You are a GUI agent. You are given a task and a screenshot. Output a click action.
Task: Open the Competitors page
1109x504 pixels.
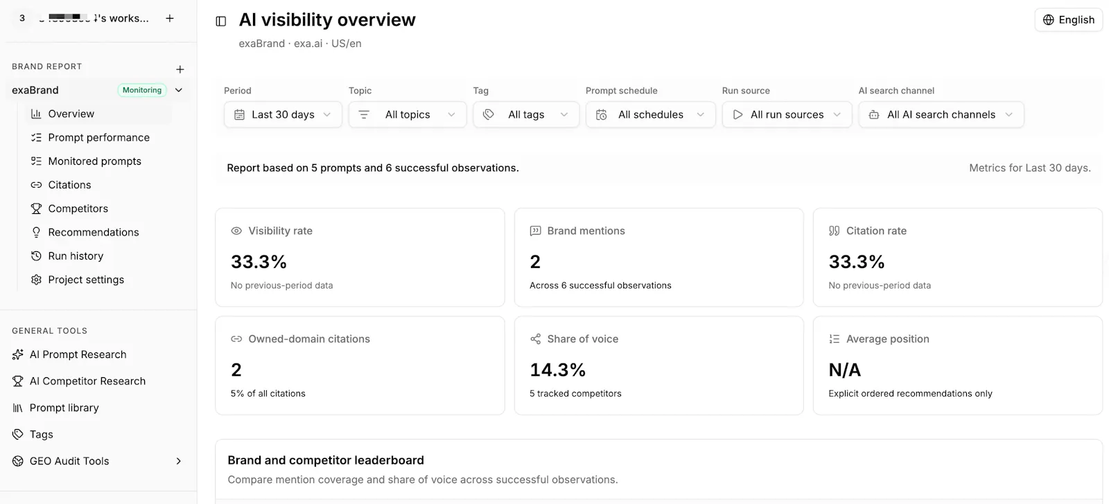coord(98,208)
